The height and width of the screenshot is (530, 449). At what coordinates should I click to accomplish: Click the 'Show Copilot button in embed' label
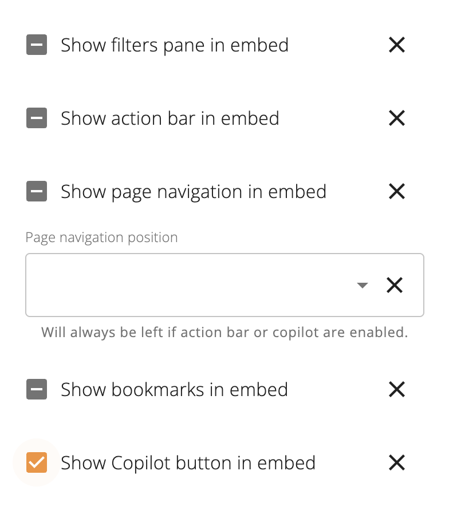pos(188,463)
